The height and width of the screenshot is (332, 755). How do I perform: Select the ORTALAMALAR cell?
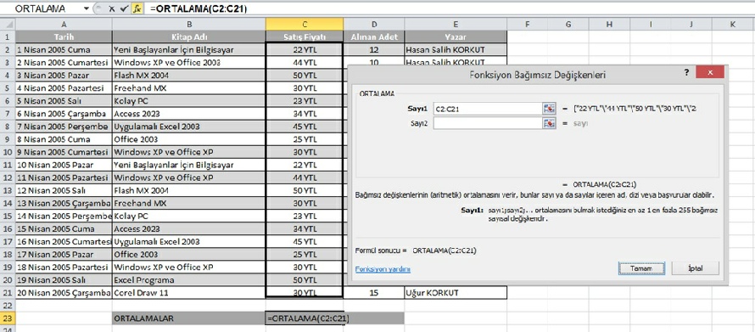click(x=188, y=318)
